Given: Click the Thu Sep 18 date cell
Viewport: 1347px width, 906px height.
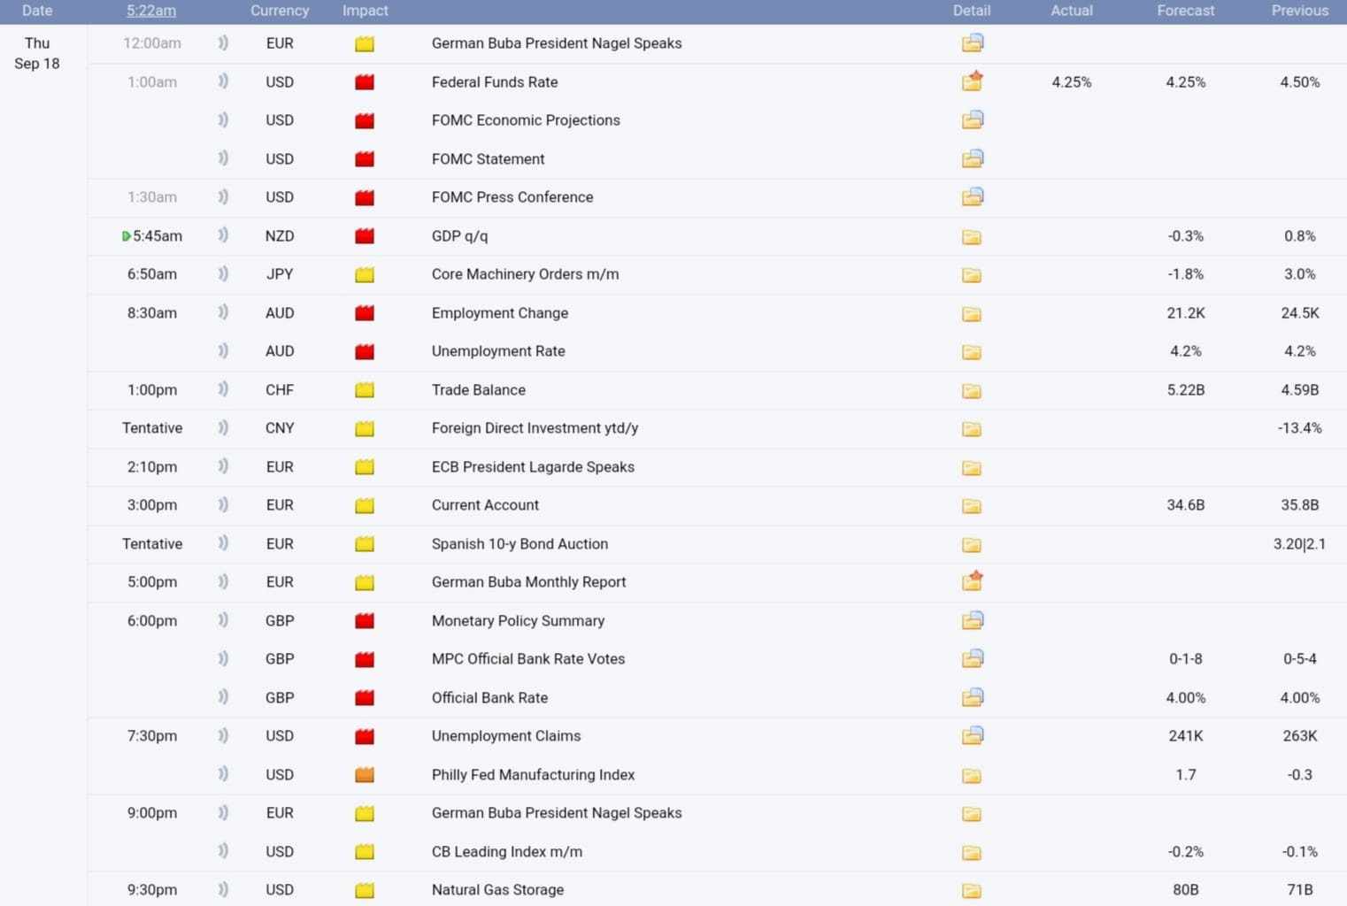Looking at the screenshot, I should pyautogui.click(x=37, y=53).
